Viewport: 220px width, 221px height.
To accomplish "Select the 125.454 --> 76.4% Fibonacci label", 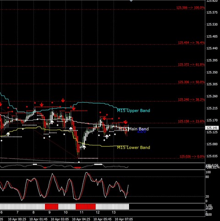I will click(x=191, y=43).
